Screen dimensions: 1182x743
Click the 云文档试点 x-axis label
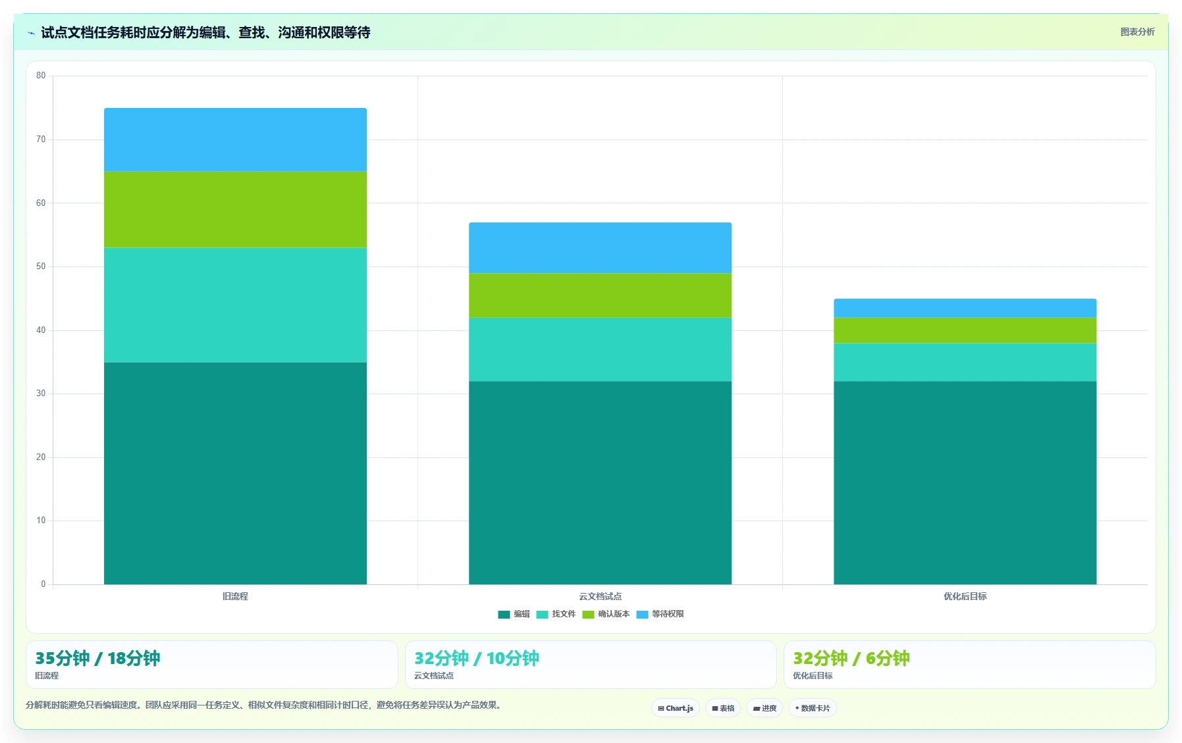tap(600, 596)
